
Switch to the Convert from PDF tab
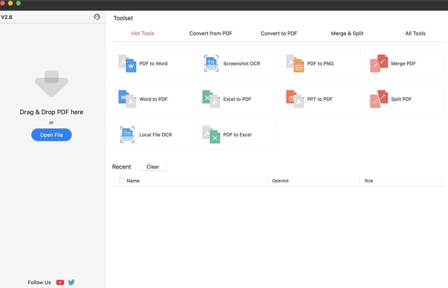click(x=211, y=33)
